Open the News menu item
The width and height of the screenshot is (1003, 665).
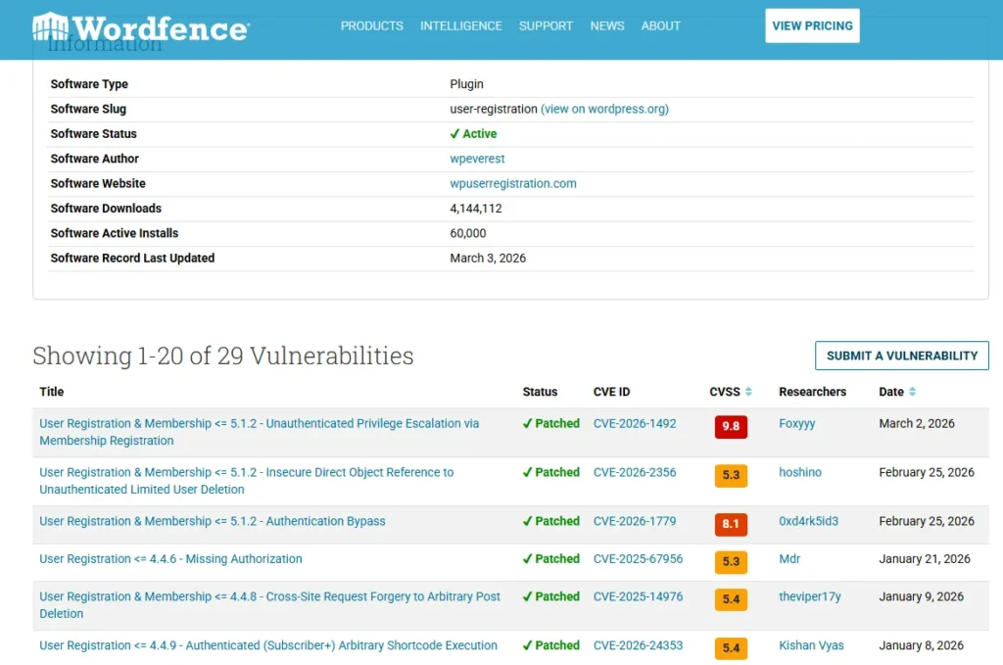pos(607,26)
